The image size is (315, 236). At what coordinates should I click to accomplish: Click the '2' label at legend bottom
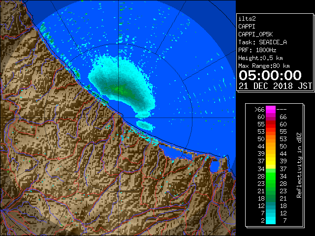point(262,221)
